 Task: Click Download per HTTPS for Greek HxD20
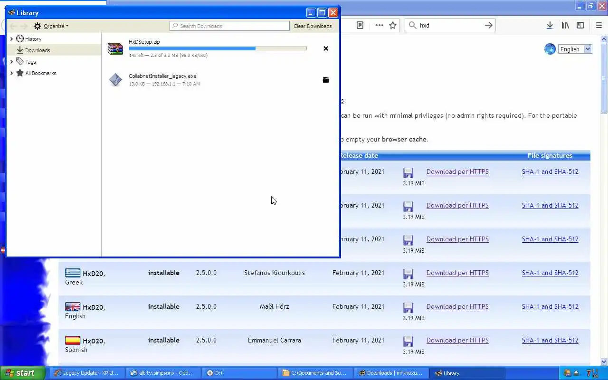click(x=457, y=273)
